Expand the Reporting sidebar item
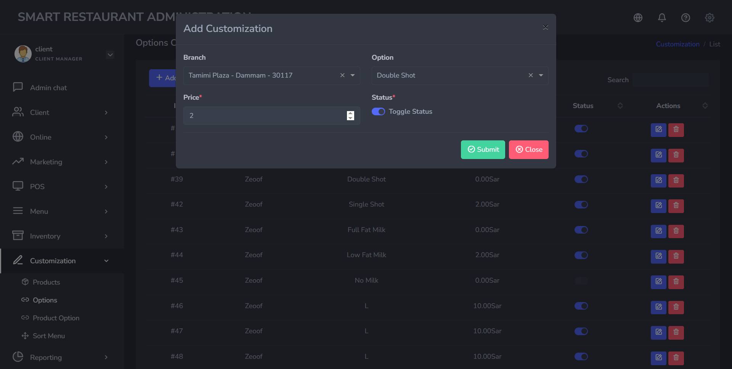 (62, 358)
